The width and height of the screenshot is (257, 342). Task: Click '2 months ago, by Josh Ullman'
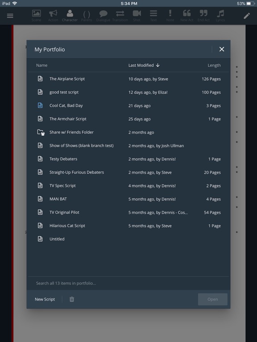pyautogui.click(x=156, y=146)
